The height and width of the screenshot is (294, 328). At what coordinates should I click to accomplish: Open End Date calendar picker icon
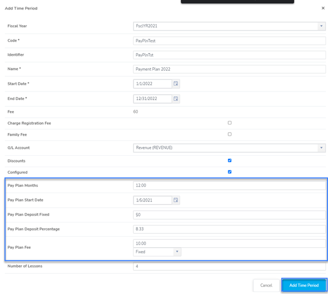176,99
